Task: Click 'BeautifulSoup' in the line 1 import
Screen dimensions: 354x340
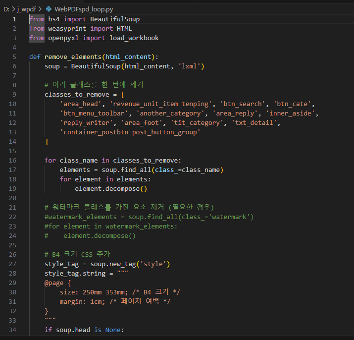Action: (115, 19)
